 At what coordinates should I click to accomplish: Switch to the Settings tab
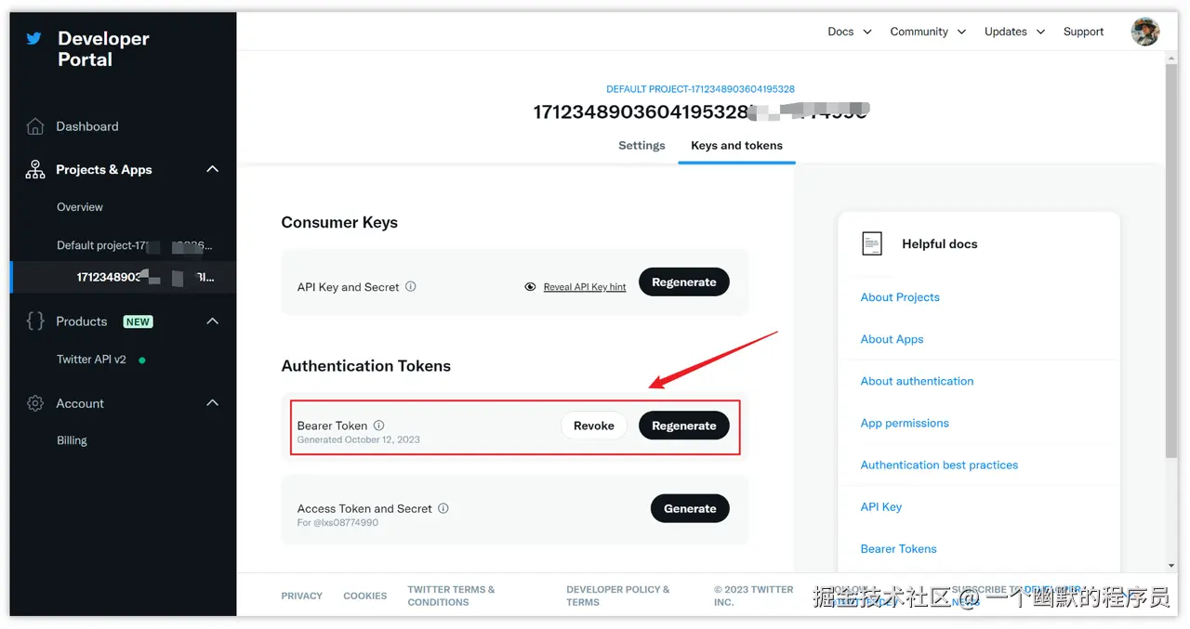[641, 145]
